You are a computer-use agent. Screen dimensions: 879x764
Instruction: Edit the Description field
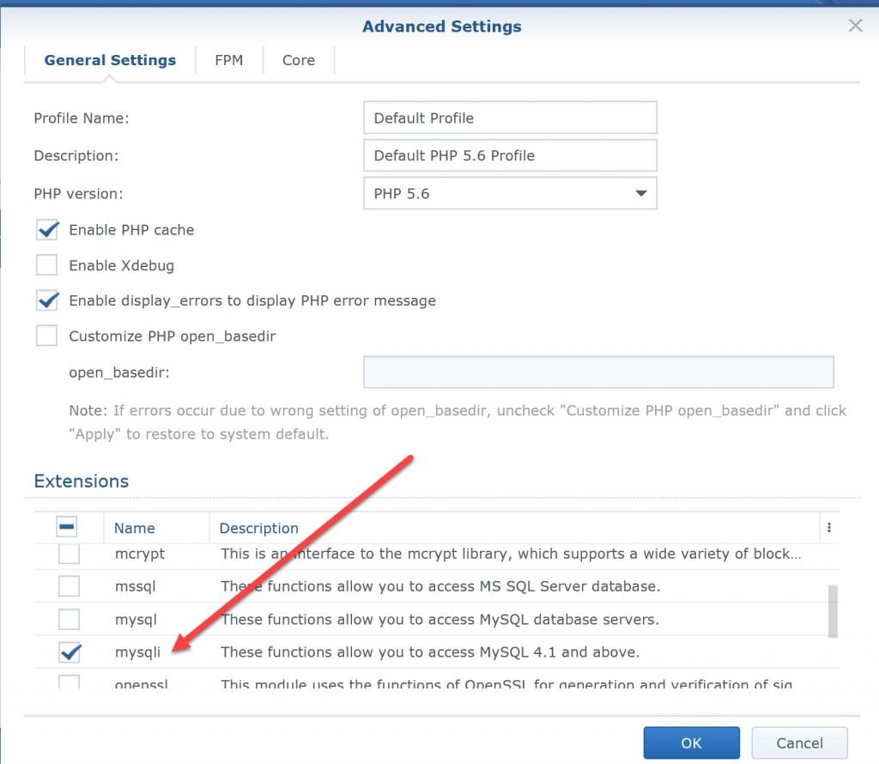click(x=510, y=155)
